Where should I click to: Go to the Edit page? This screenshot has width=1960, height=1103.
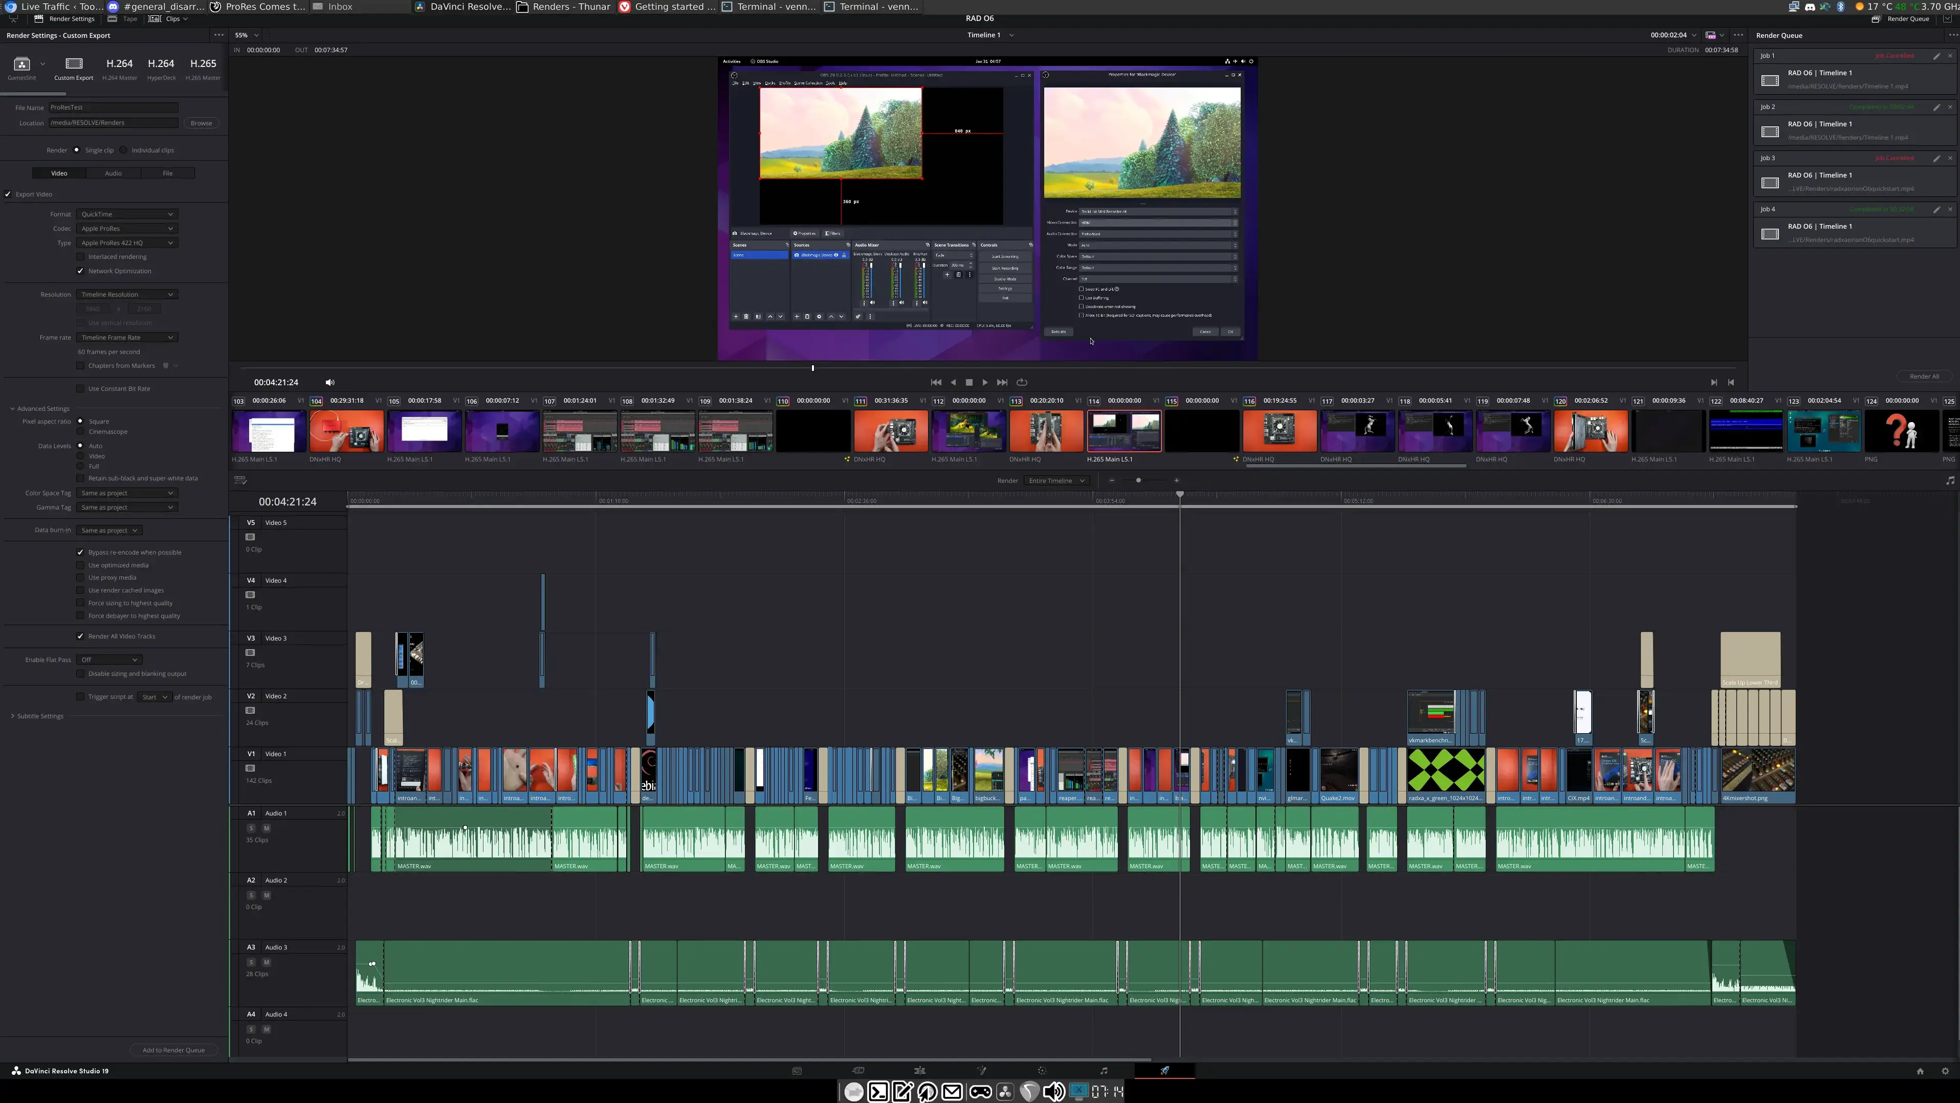tap(919, 1070)
